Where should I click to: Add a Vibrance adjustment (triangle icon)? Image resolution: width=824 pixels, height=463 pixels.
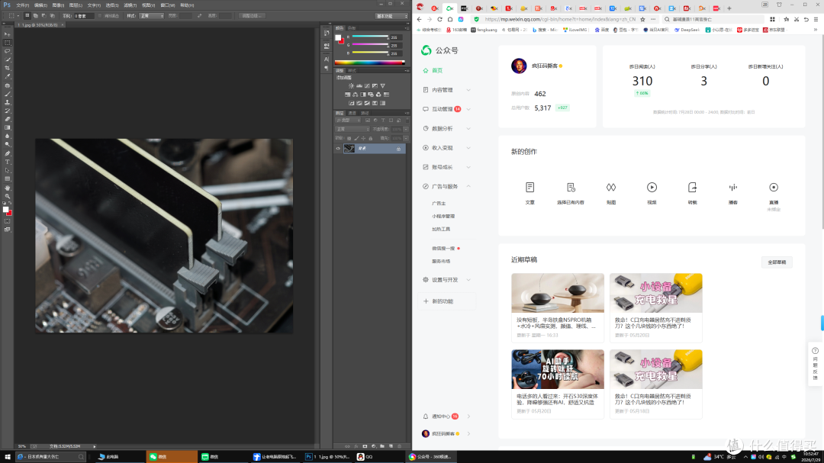pyautogui.click(x=382, y=85)
